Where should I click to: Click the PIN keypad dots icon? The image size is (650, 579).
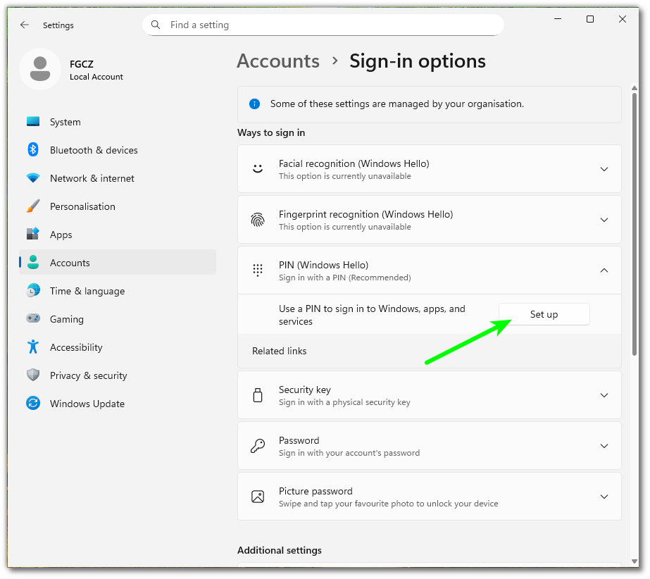pyautogui.click(x=258, y=270)
